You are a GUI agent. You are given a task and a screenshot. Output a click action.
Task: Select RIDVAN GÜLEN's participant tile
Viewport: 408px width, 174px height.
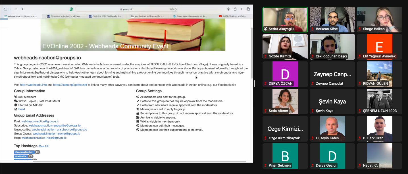(x=380, y=74)
